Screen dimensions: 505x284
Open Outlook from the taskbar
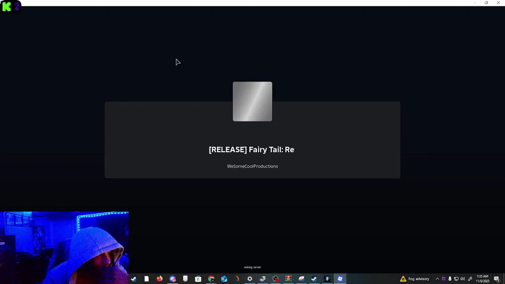click(224, 279)
